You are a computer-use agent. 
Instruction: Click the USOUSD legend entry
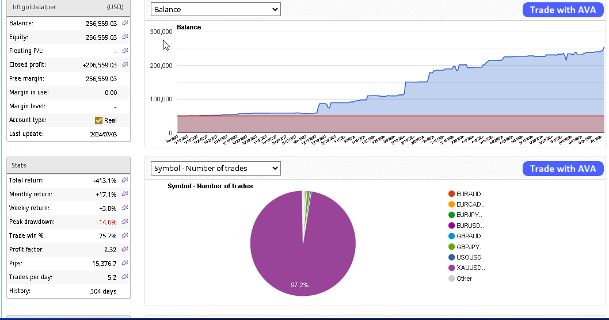tap(469, 257)
